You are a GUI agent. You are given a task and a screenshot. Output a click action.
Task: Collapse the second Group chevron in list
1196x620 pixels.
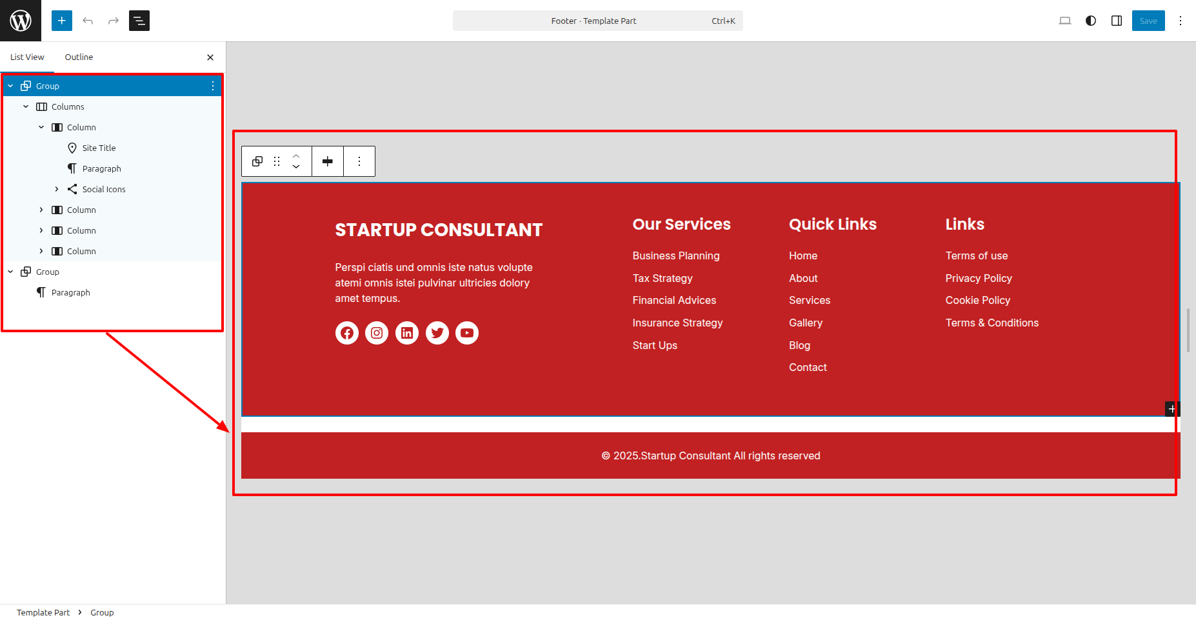pos(10,272)
